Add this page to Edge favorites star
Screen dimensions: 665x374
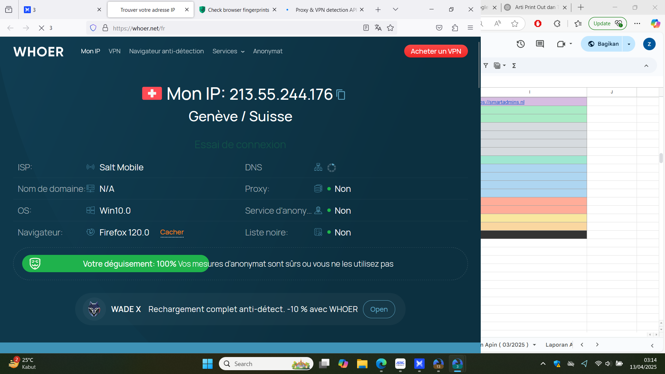[515, 24]
